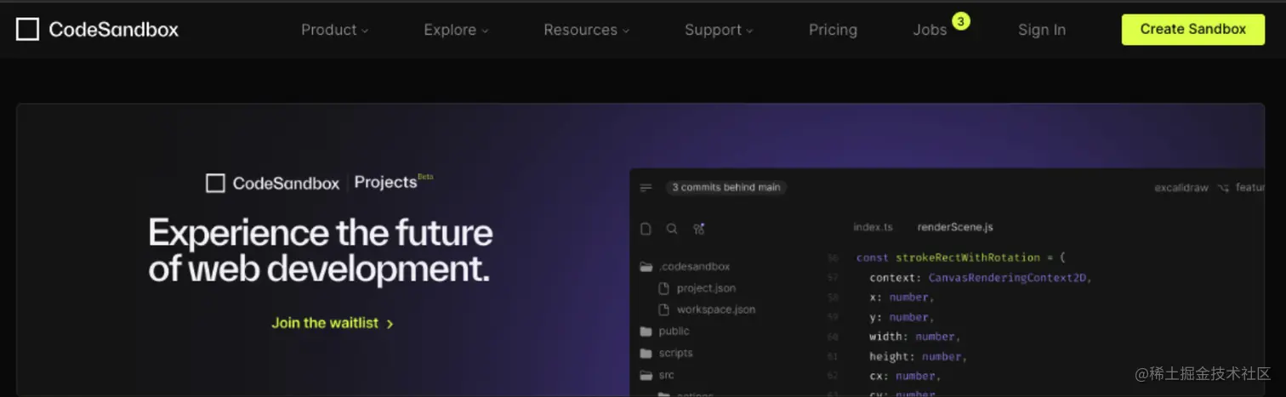Open the Jobs page link

pyautogui.click(x=930, y=30)
